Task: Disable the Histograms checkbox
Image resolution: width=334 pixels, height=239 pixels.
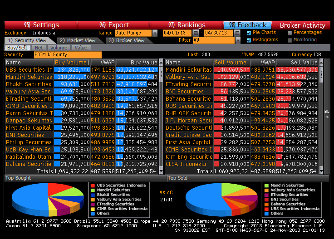Action: coord(249,40)
